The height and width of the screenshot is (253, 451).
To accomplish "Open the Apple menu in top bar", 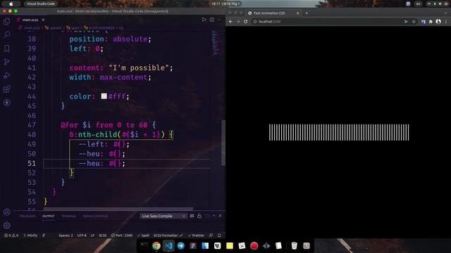I will [x=11, y=4].
